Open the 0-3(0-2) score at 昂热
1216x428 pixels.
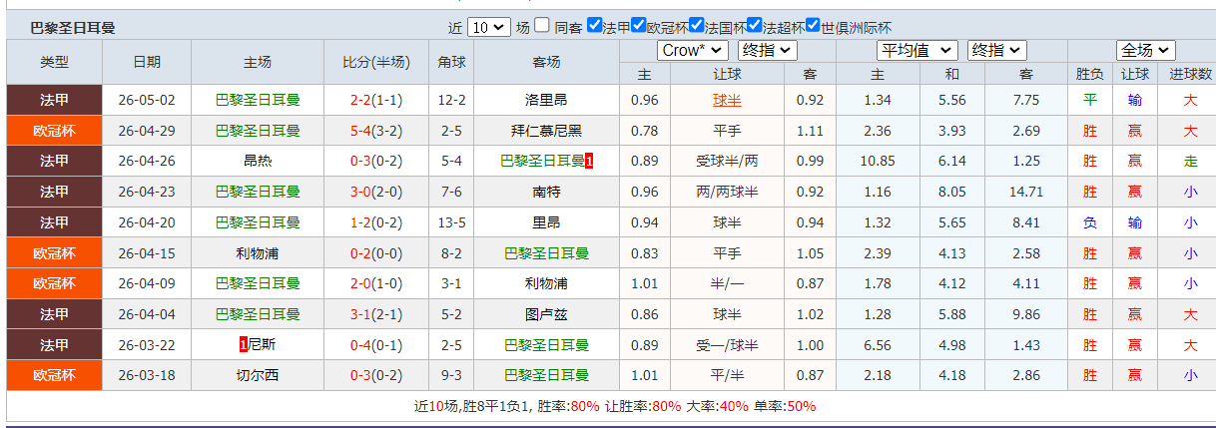375,161
